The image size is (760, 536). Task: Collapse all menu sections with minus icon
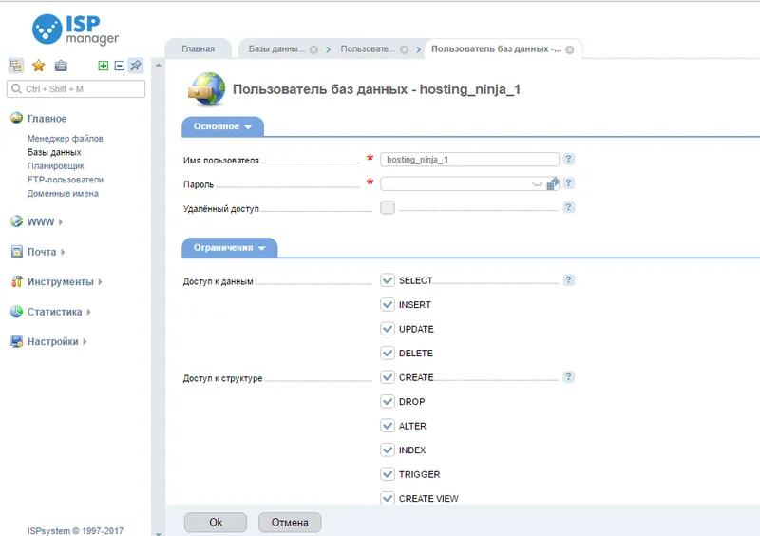click(120, 66)
